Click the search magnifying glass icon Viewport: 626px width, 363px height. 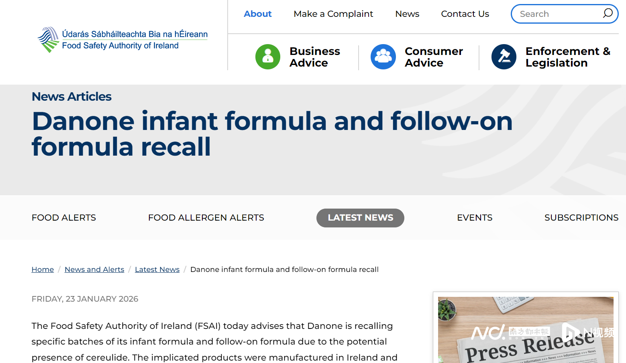(x=608, y=13)
